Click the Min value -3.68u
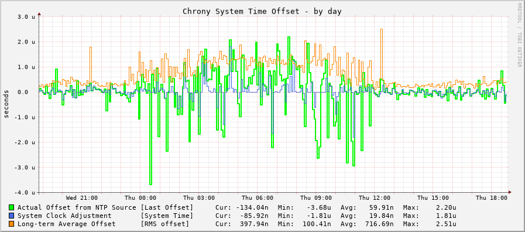Screen dimensions: 525x232 (x=319, y=207)
